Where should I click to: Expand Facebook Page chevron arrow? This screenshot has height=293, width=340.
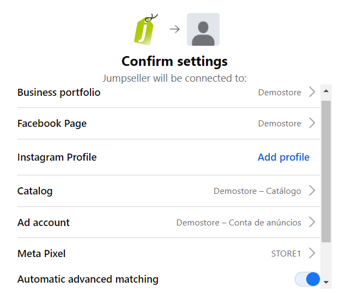click(x=312, y=123)
